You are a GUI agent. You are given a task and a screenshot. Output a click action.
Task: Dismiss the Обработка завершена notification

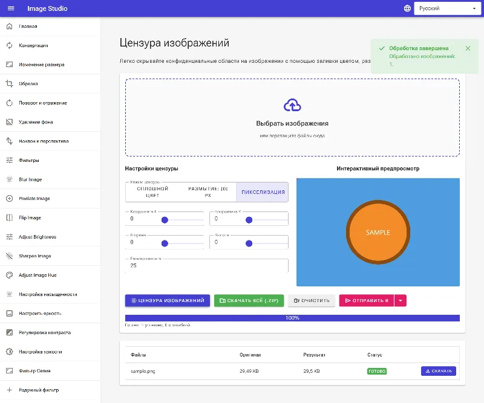(x=468, y=48)
